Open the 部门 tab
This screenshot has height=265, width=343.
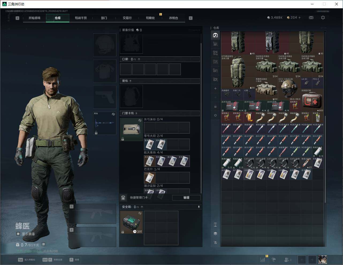pyautogui.click(x=104, y=18)
